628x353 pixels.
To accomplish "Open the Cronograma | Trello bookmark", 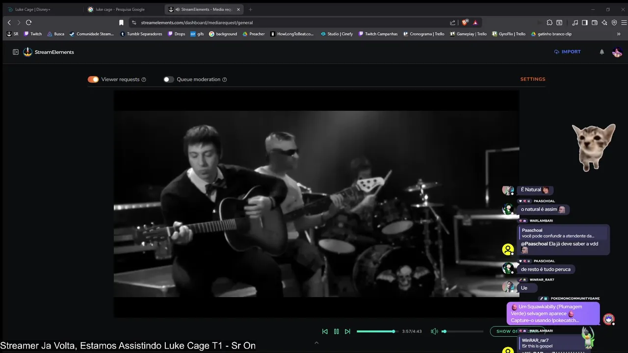I will [423, 34].
